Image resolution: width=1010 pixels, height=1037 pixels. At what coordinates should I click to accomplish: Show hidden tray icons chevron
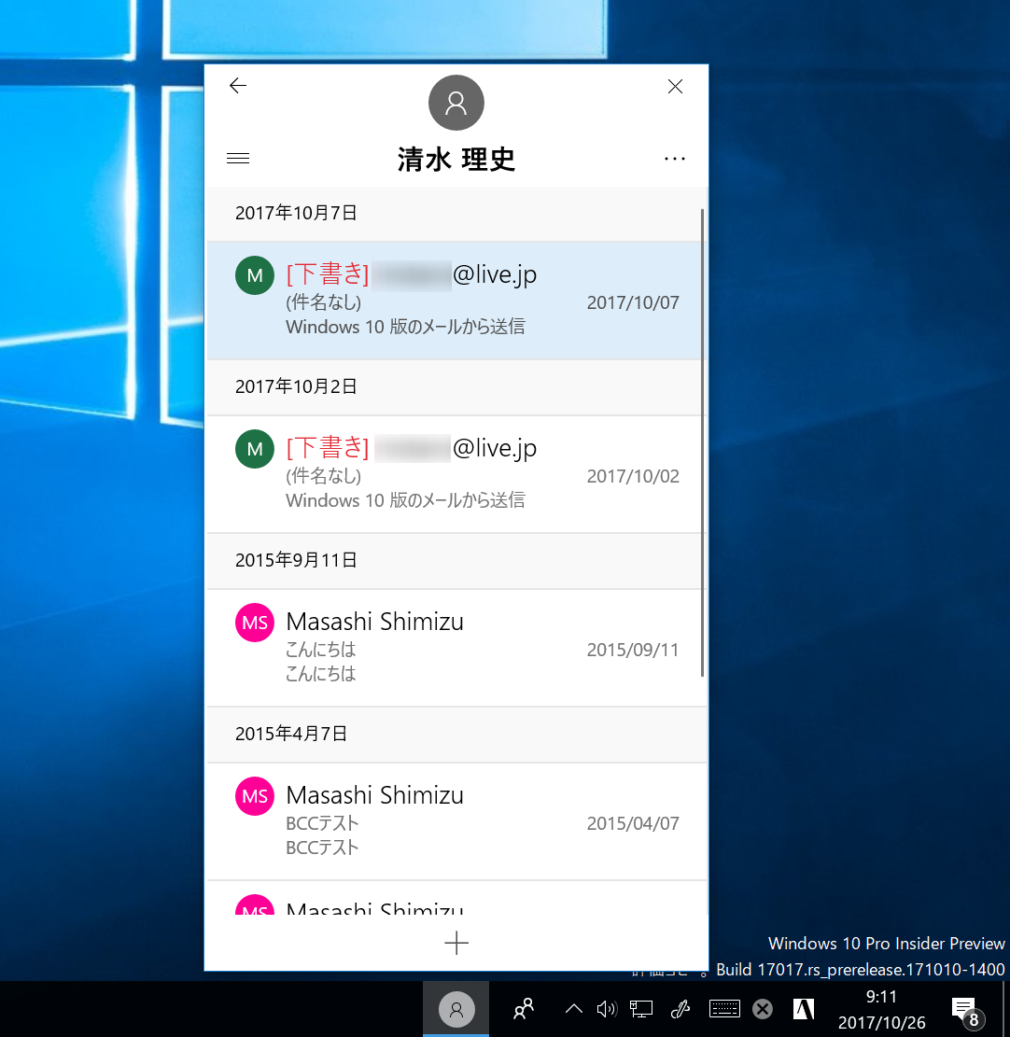pyautogui.click(x=574, y=1009)
